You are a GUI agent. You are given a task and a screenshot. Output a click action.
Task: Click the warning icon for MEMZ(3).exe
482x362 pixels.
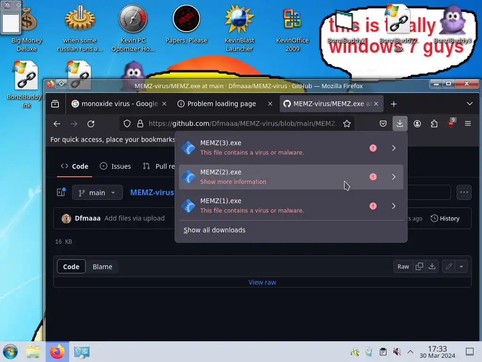point(373,148)
